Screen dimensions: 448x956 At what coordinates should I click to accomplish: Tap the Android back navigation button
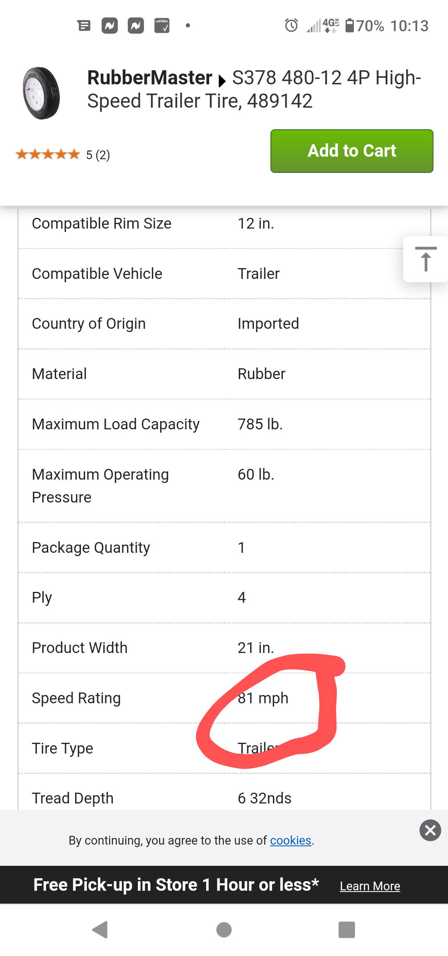click(100, 930)
